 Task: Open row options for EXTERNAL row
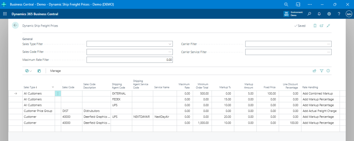click(58, 93)
